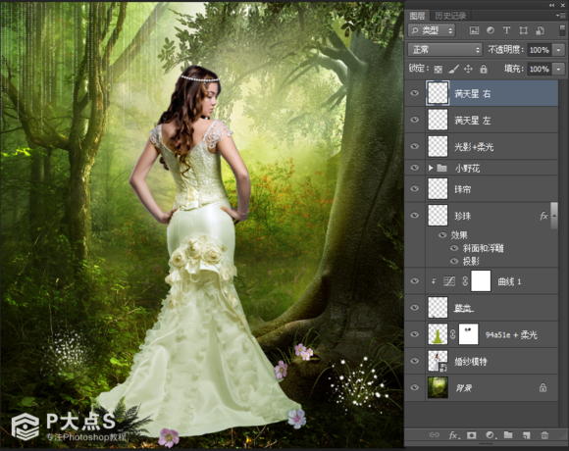Click the 不透明度 100% value field
The height and width of the screenshot is (451, 569).
coord(540,50)
